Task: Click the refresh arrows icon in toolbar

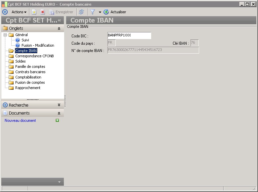Action: [81, 12]
